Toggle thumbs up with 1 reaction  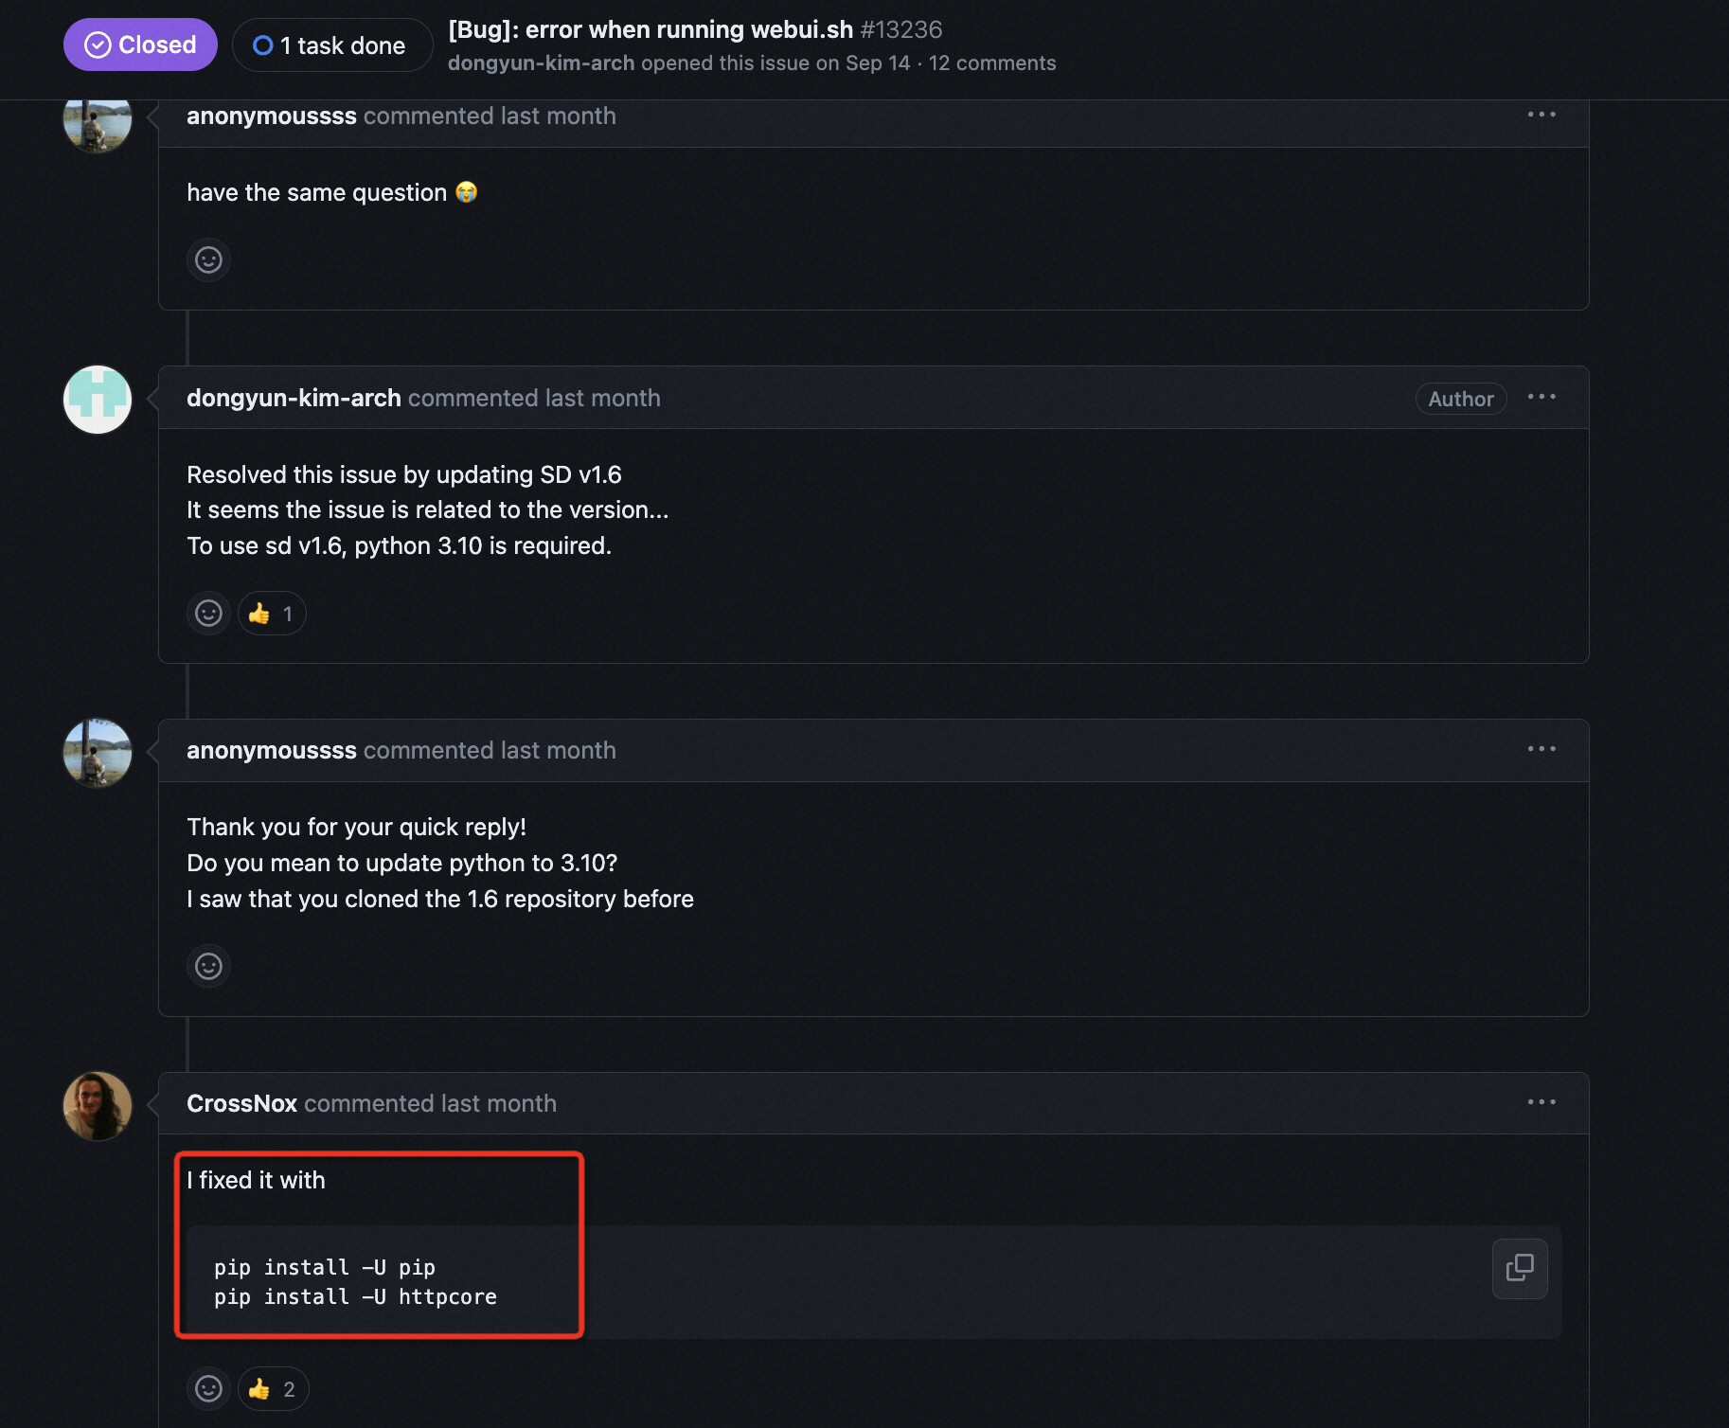click(272, 613)
